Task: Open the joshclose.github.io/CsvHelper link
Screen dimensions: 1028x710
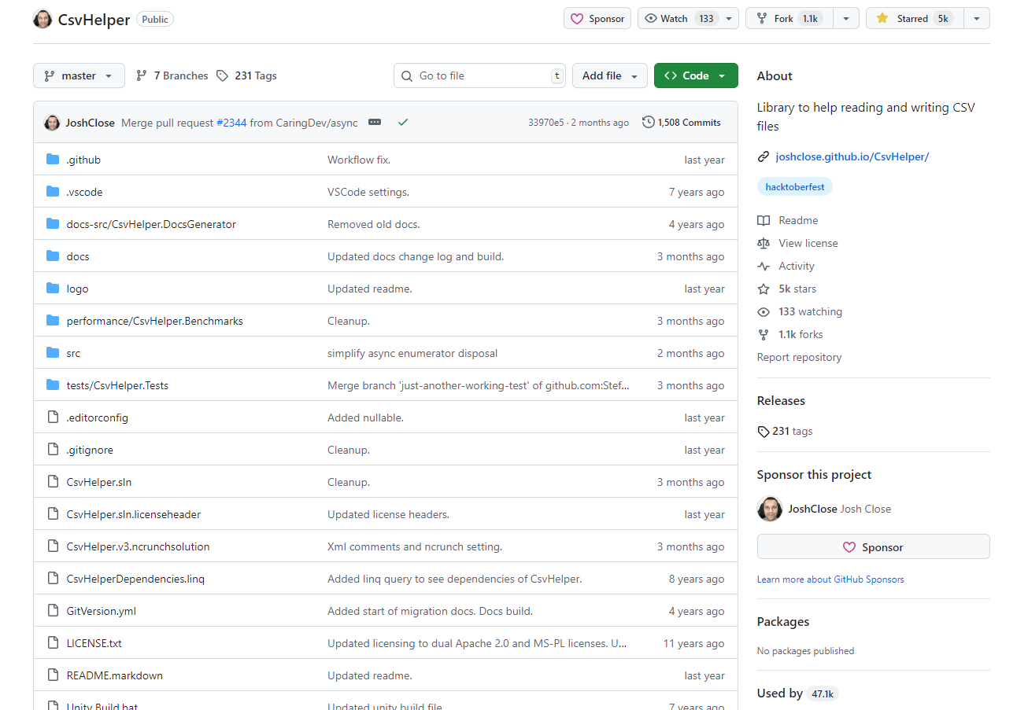Action: (x=852, y=156)
